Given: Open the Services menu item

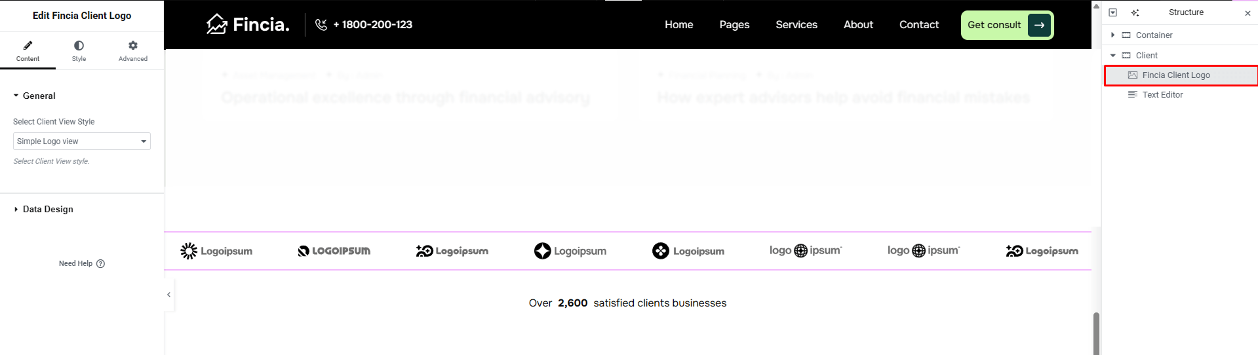Looking at the screenshot, I should (796, 25).
